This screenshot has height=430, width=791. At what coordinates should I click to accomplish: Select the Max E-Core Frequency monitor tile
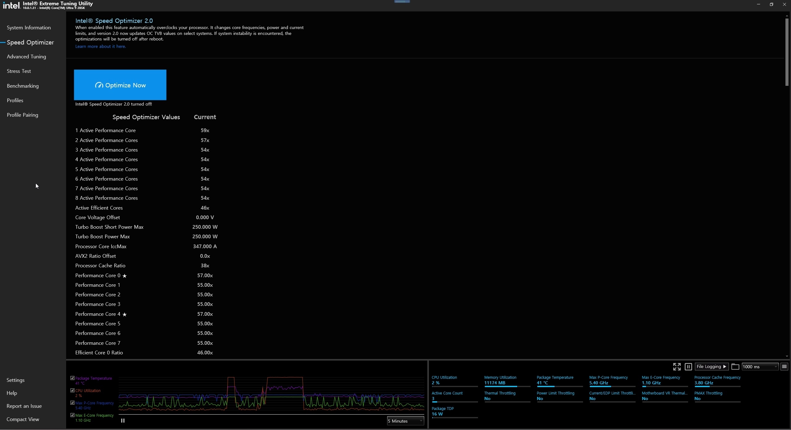(665, 382)
